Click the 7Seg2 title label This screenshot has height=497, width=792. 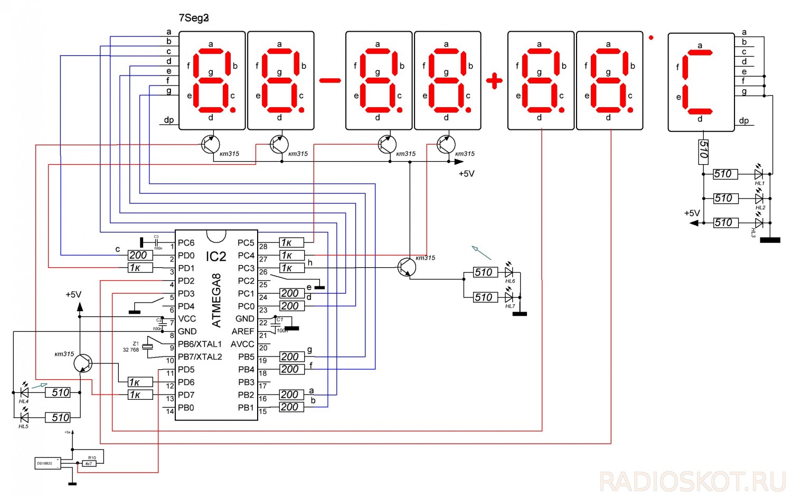tap(194, 18)
